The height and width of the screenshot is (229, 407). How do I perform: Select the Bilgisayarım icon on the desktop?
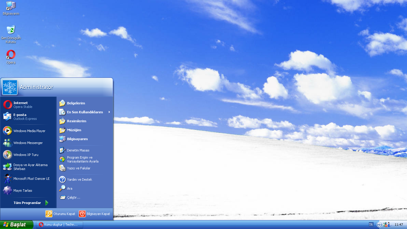pyautogui.click(x=11, y=8)
